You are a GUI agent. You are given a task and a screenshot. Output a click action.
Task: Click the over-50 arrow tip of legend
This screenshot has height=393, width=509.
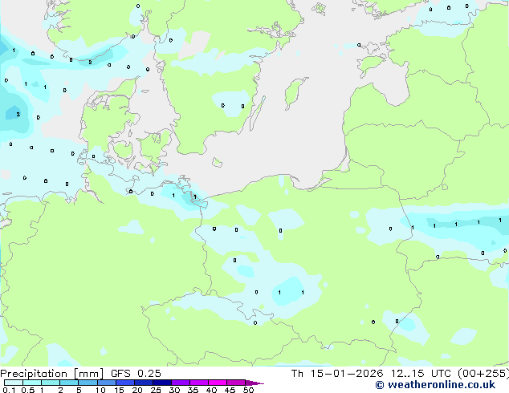254,383
